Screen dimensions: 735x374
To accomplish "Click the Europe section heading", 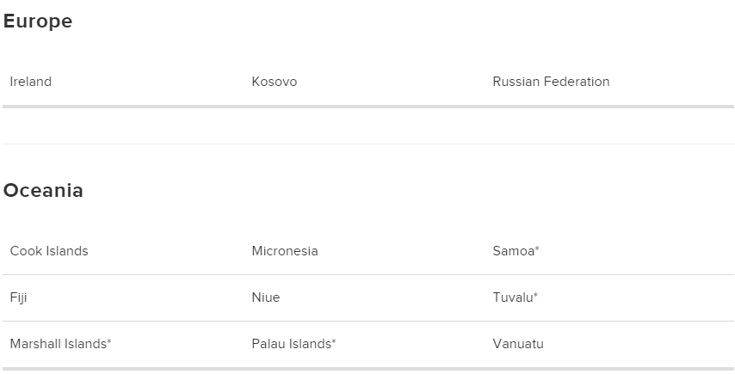I will pos(38,21).
